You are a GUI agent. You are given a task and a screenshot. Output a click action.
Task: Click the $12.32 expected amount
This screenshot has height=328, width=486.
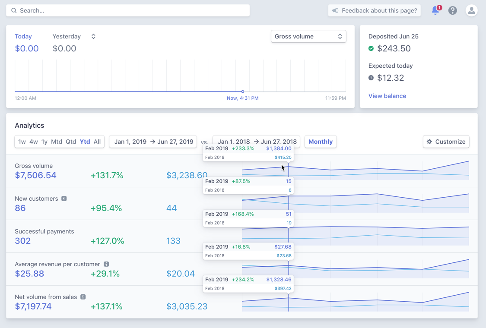tap(391, 78)
